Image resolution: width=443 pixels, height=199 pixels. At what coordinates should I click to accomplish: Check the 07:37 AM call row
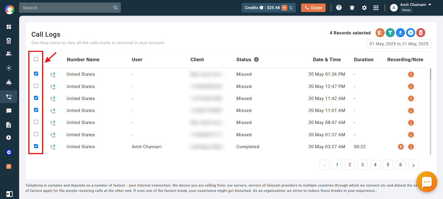[36, 134]
